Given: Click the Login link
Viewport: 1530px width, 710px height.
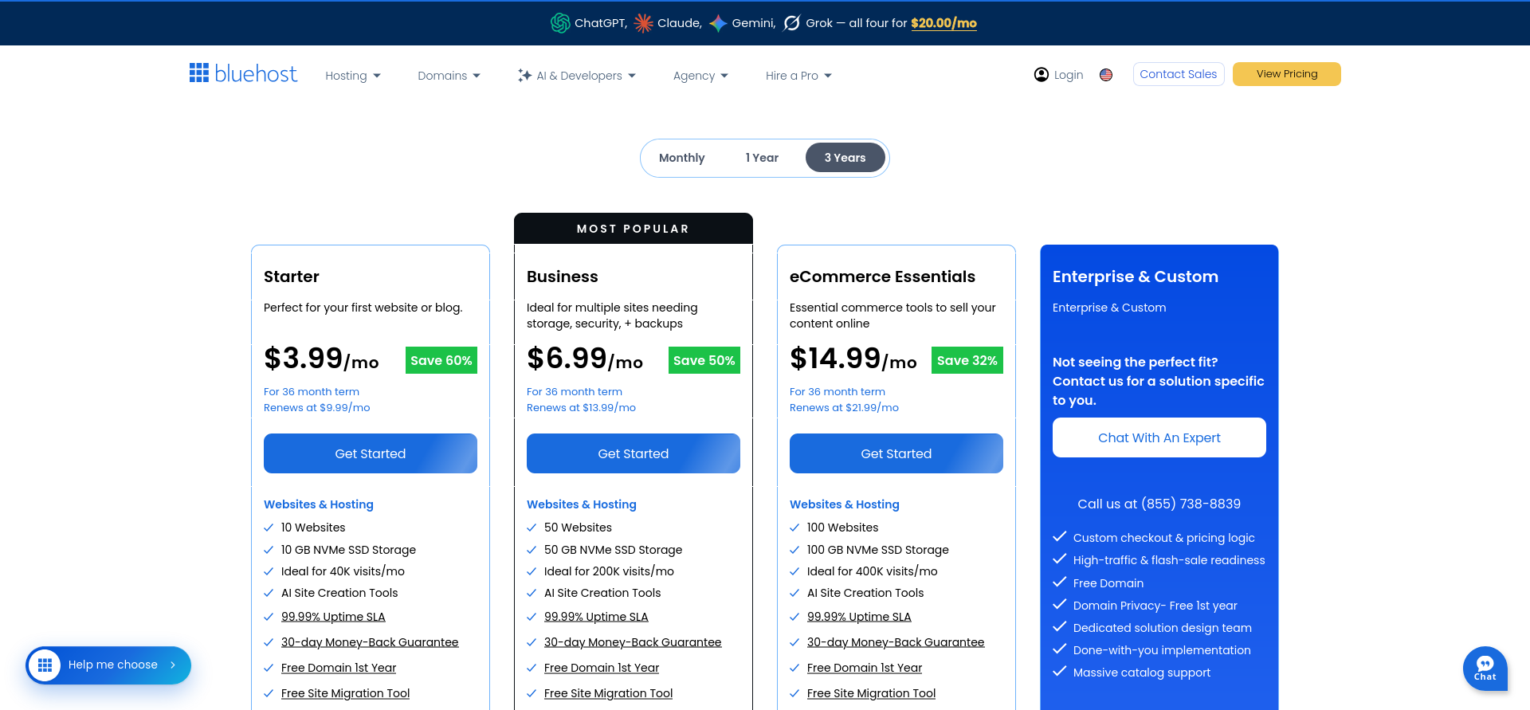Looking at the screenshot, I should point(1068,75).
